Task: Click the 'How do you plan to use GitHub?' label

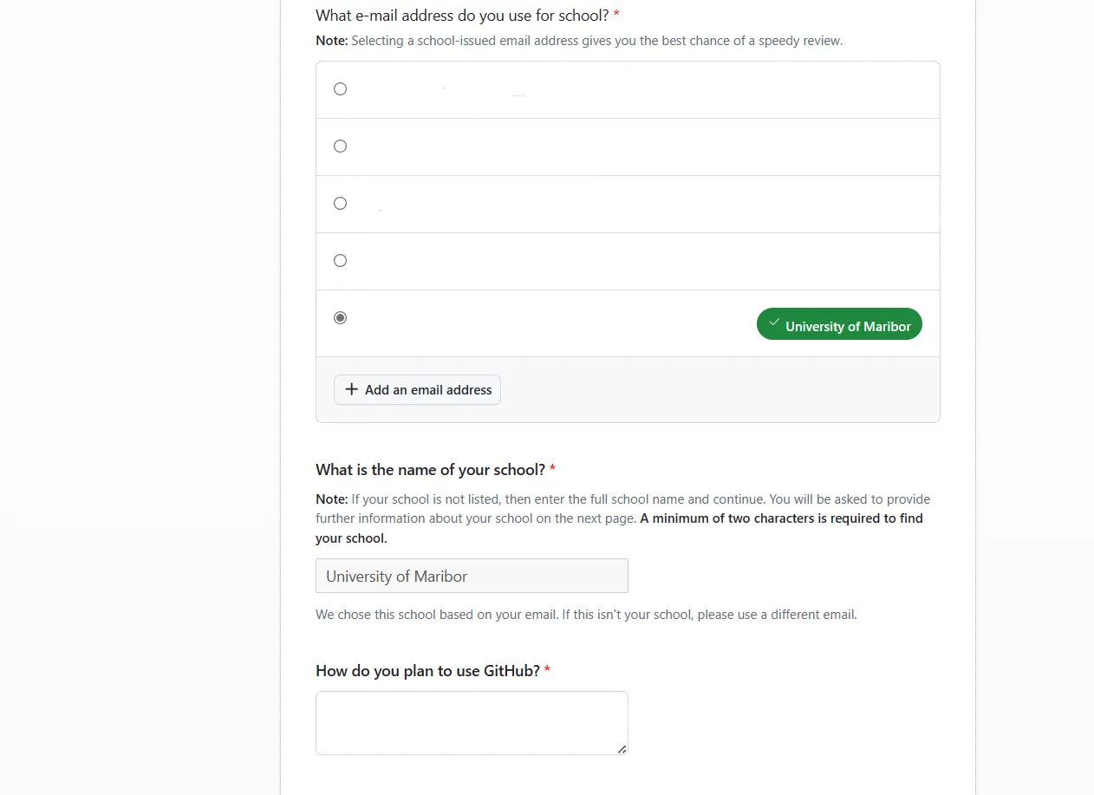Action: [427, 671]
